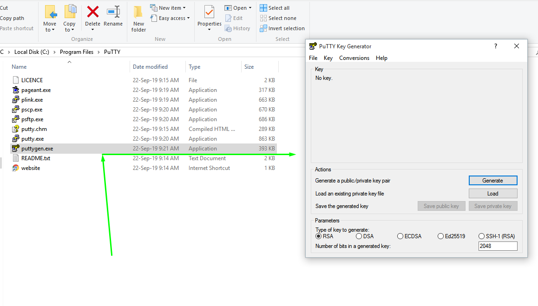Click the History ribbon icon
The image size is (538, 306).
pos(228,28)
